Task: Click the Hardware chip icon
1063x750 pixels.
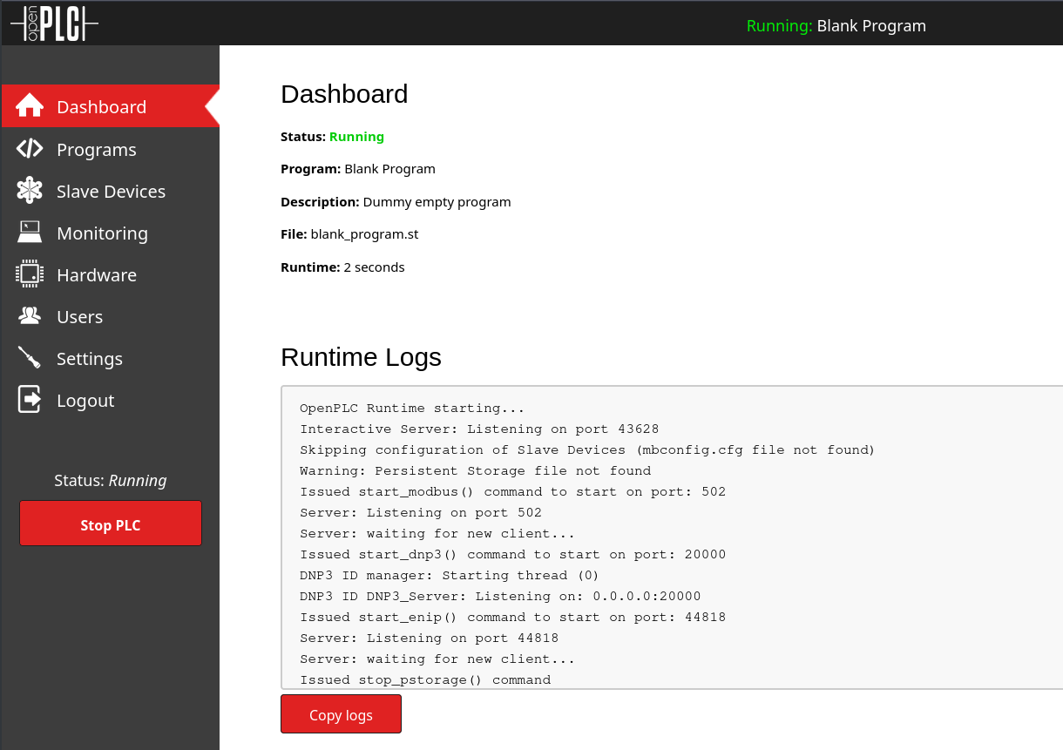Action: click(30, 274)
